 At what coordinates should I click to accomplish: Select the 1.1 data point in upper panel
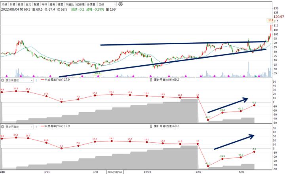pos(61,102)
